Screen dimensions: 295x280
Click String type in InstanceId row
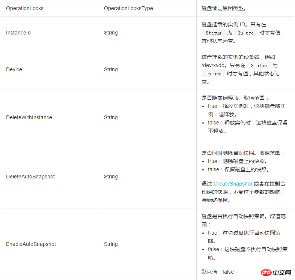pyautogui.click(x=111, y=33)
